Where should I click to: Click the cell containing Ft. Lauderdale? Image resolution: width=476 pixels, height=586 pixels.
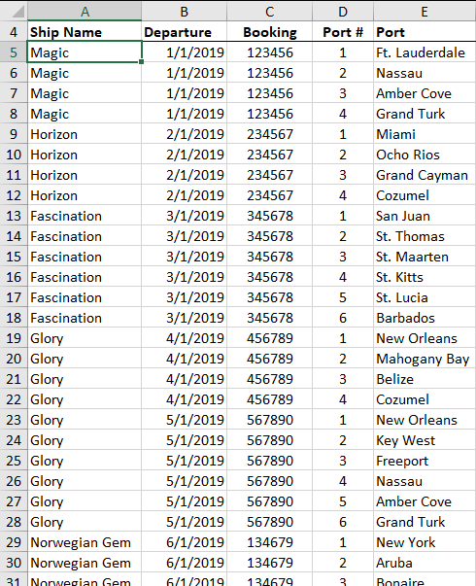(x=425, y=52)
